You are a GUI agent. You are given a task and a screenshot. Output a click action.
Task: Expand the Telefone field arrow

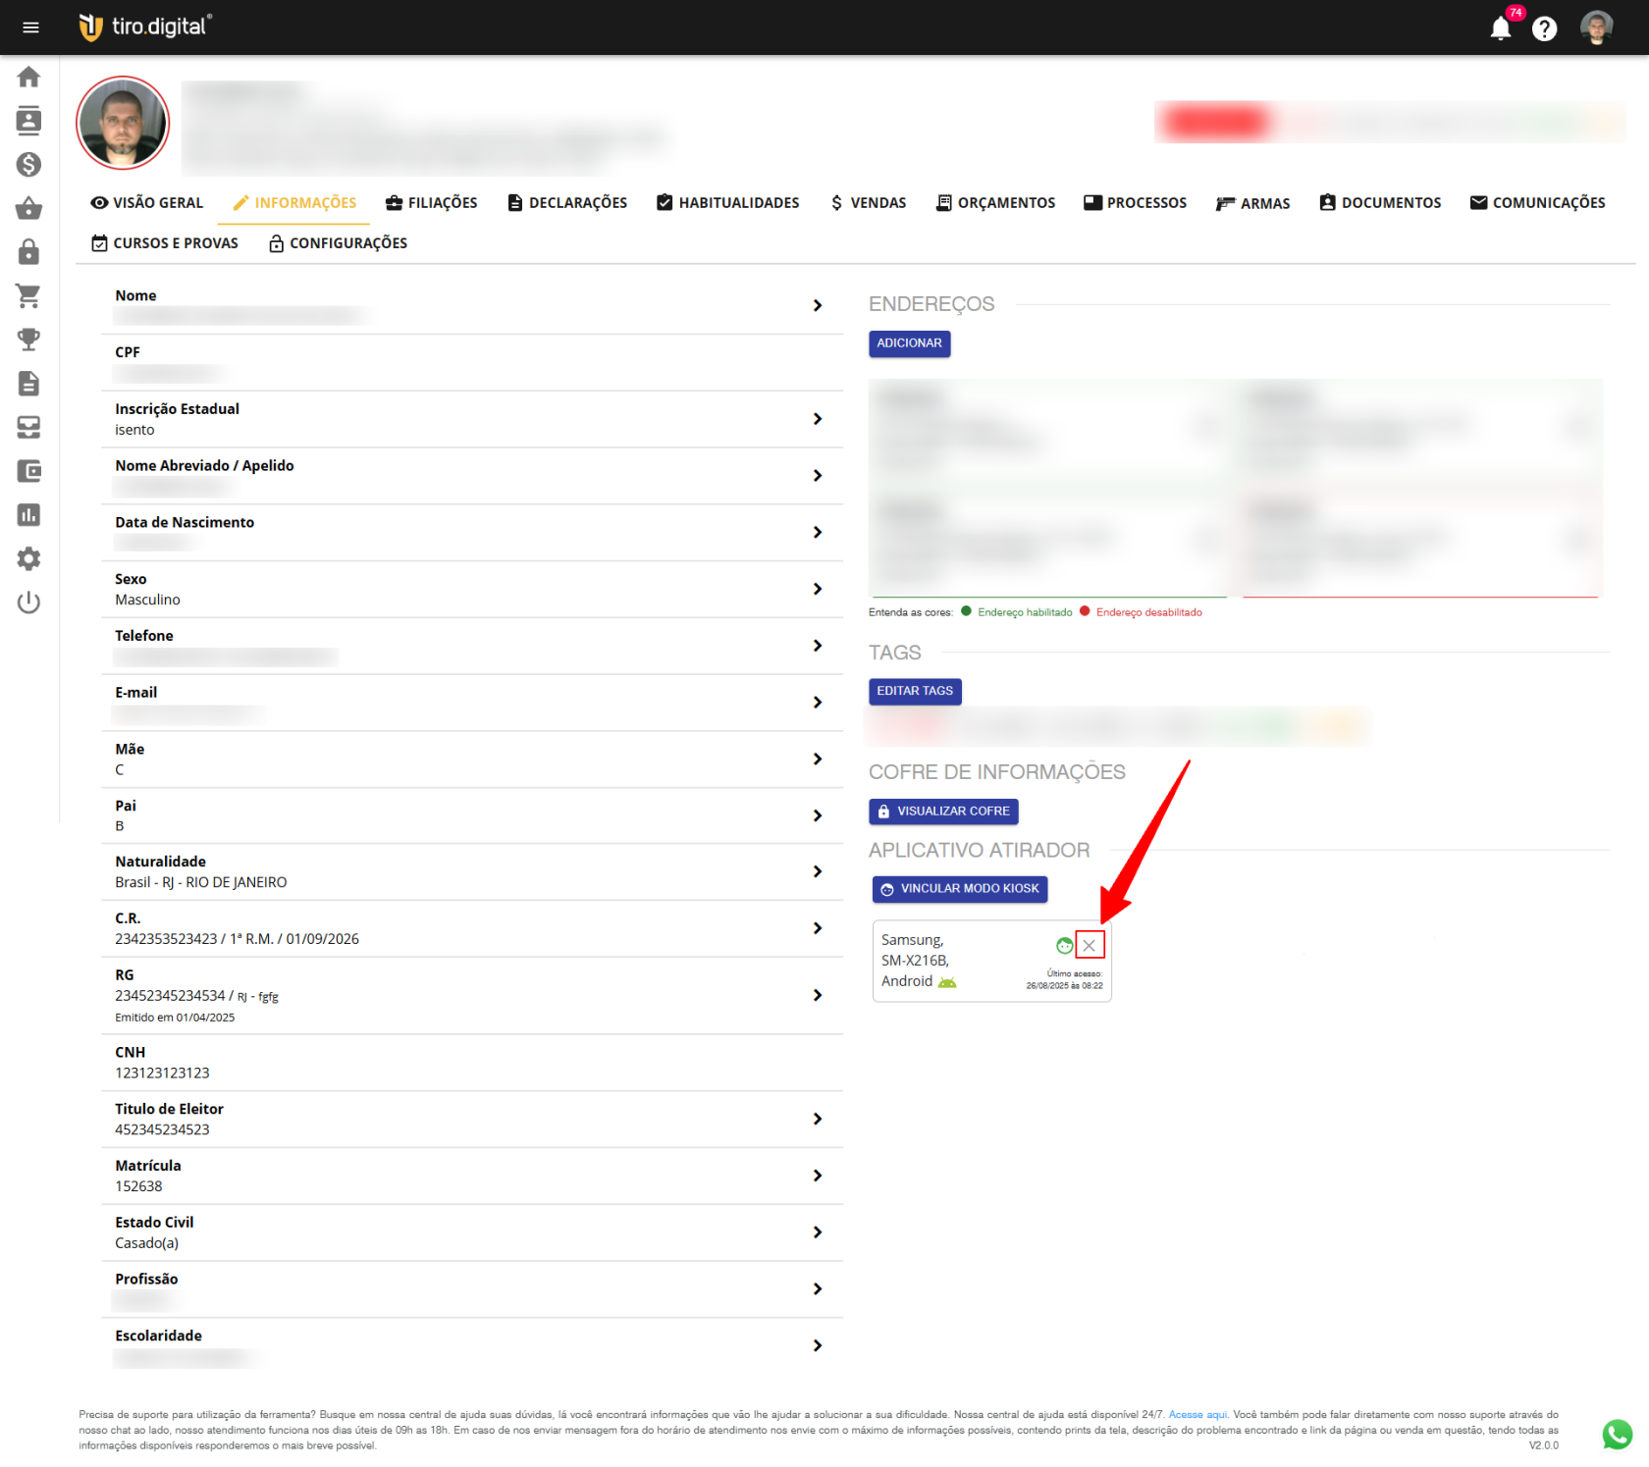click(817, 646)
